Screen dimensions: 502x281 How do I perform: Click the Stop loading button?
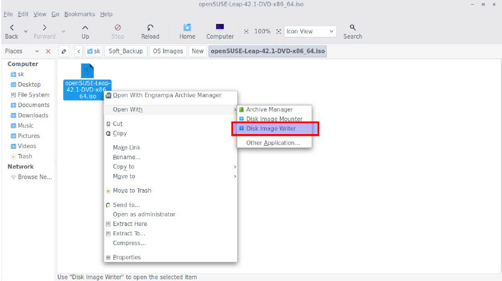coord(118,32)
